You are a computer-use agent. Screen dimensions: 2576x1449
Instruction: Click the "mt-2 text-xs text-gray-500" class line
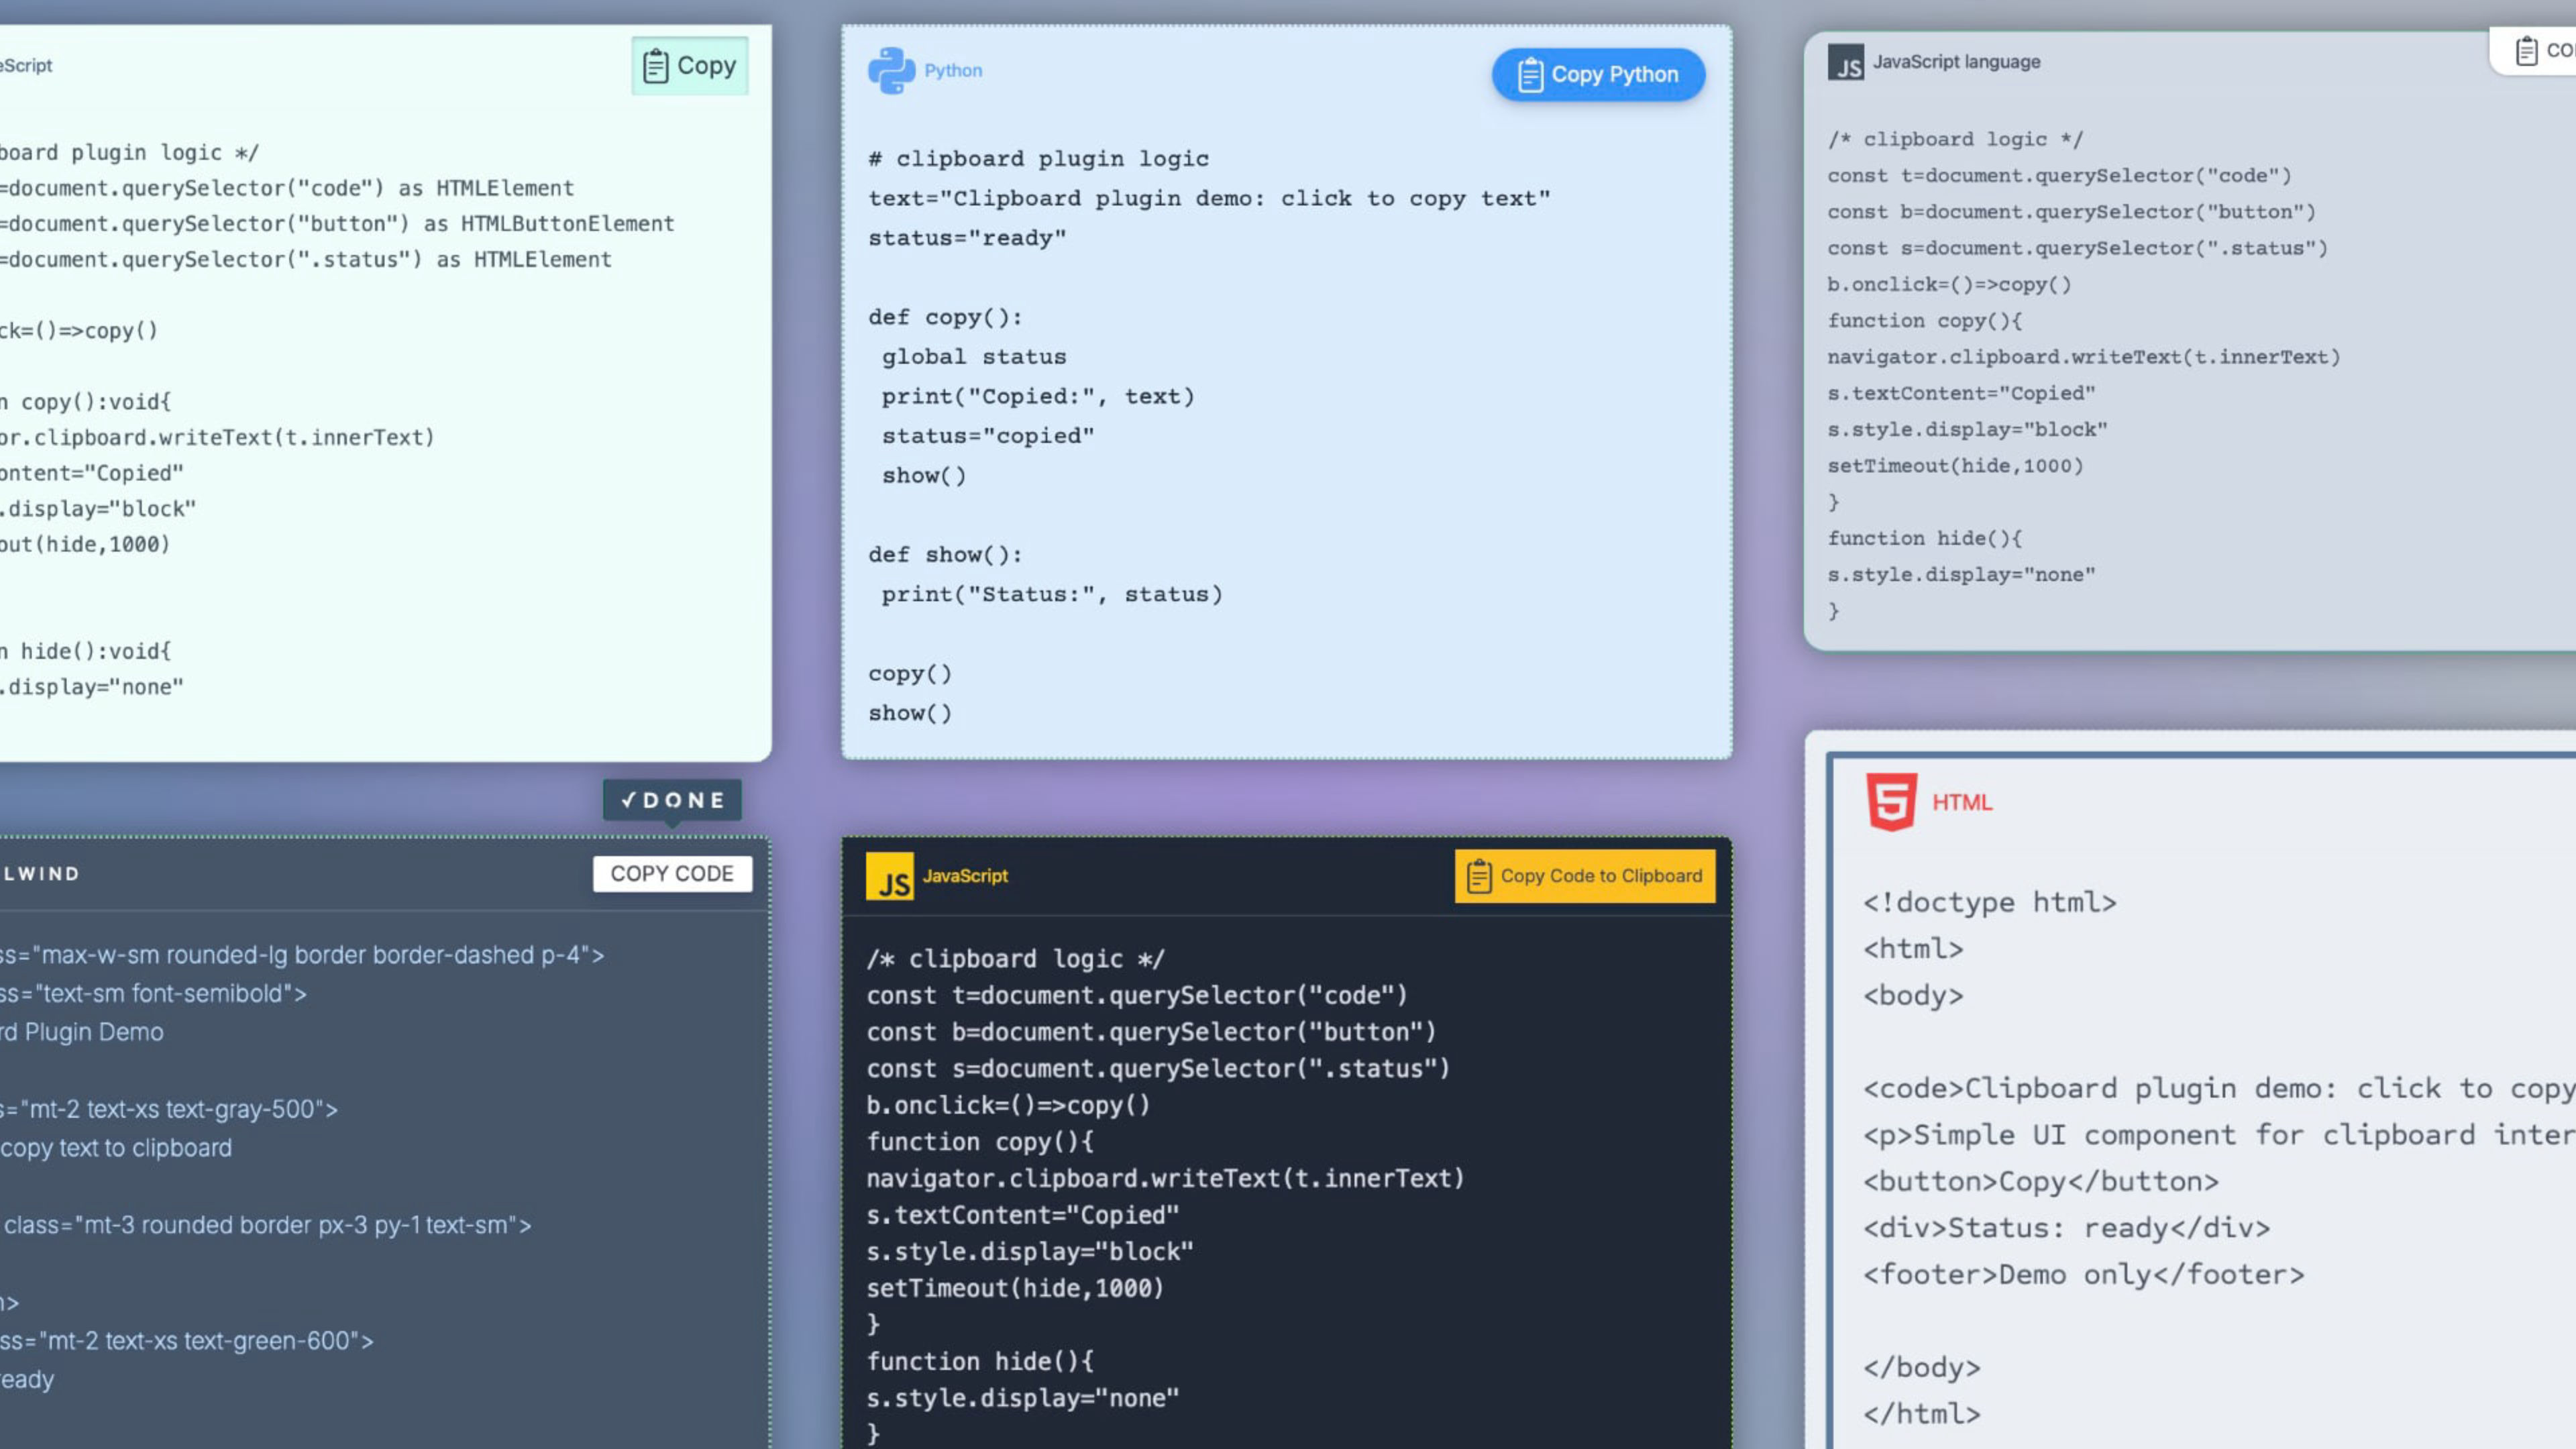(169, 1110)
